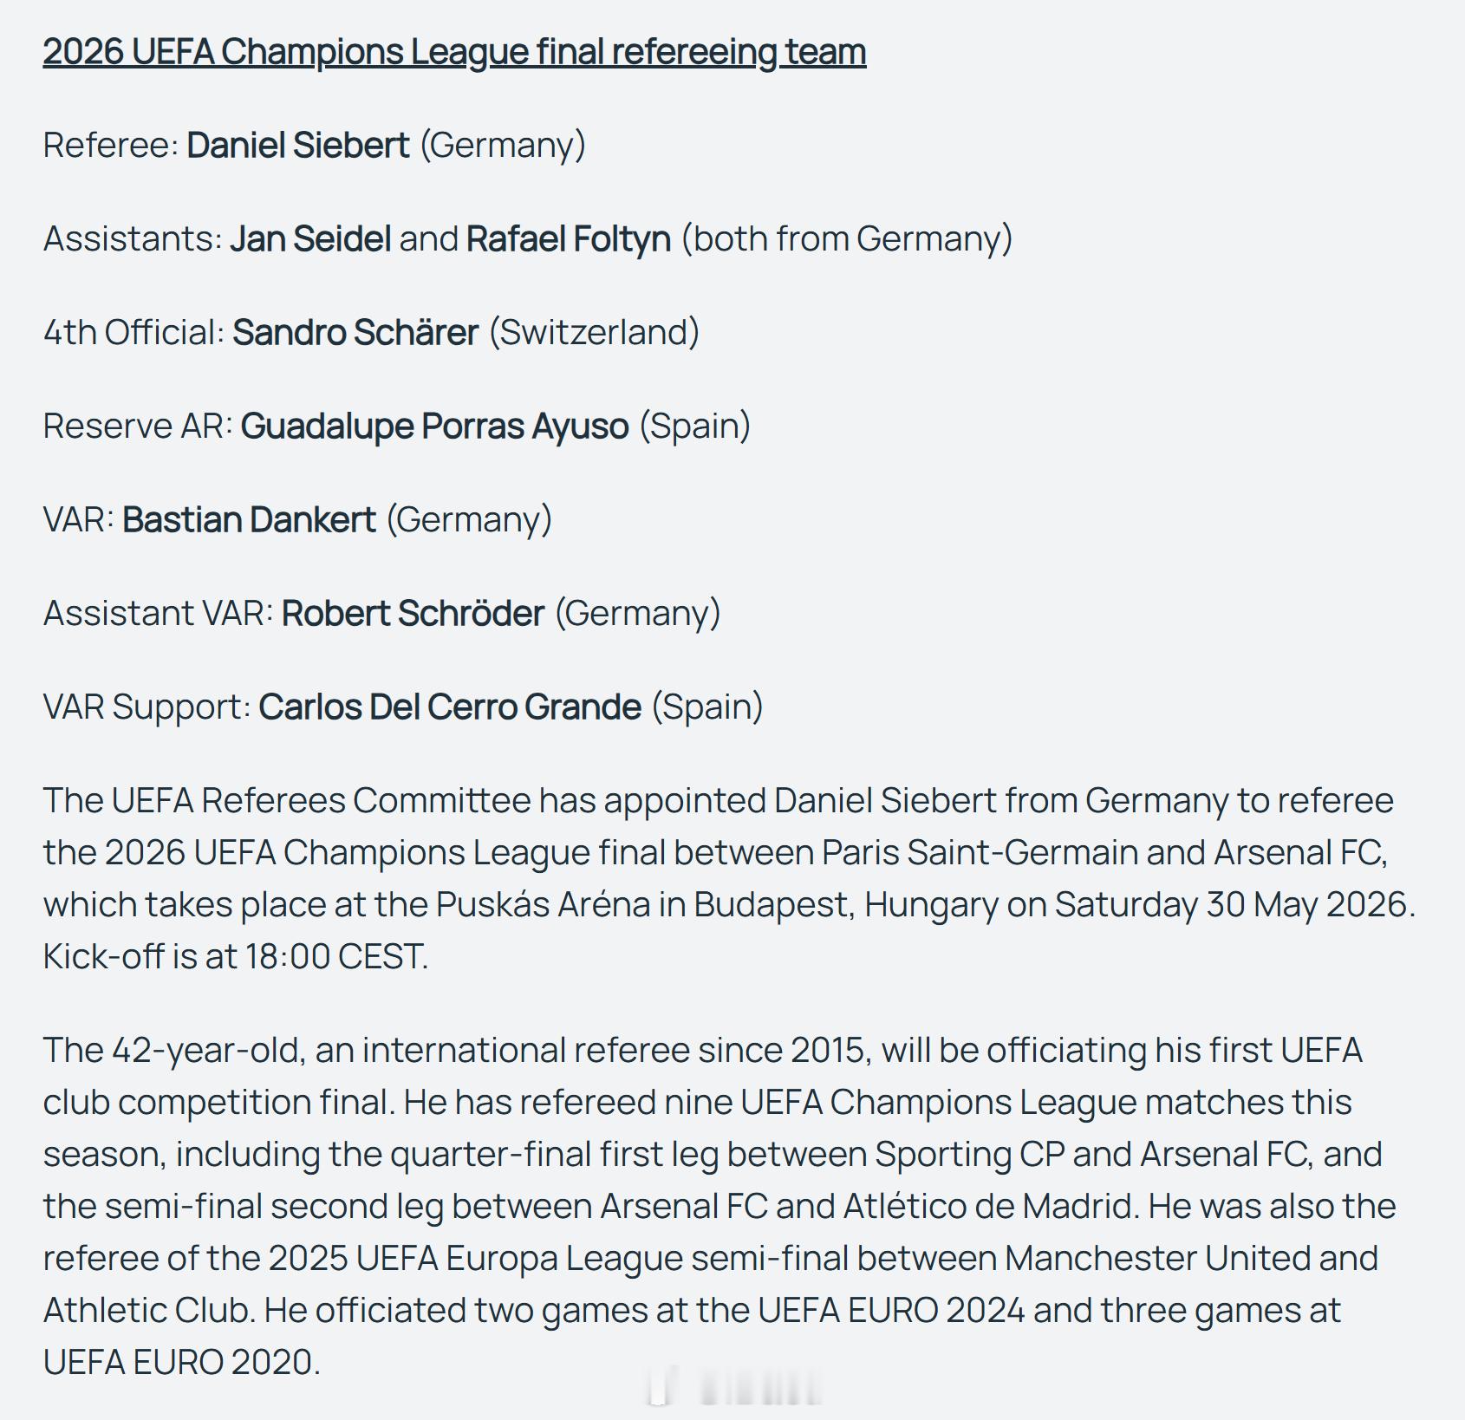Select the VAR name Bastian Dankert

tap(249, 519)
